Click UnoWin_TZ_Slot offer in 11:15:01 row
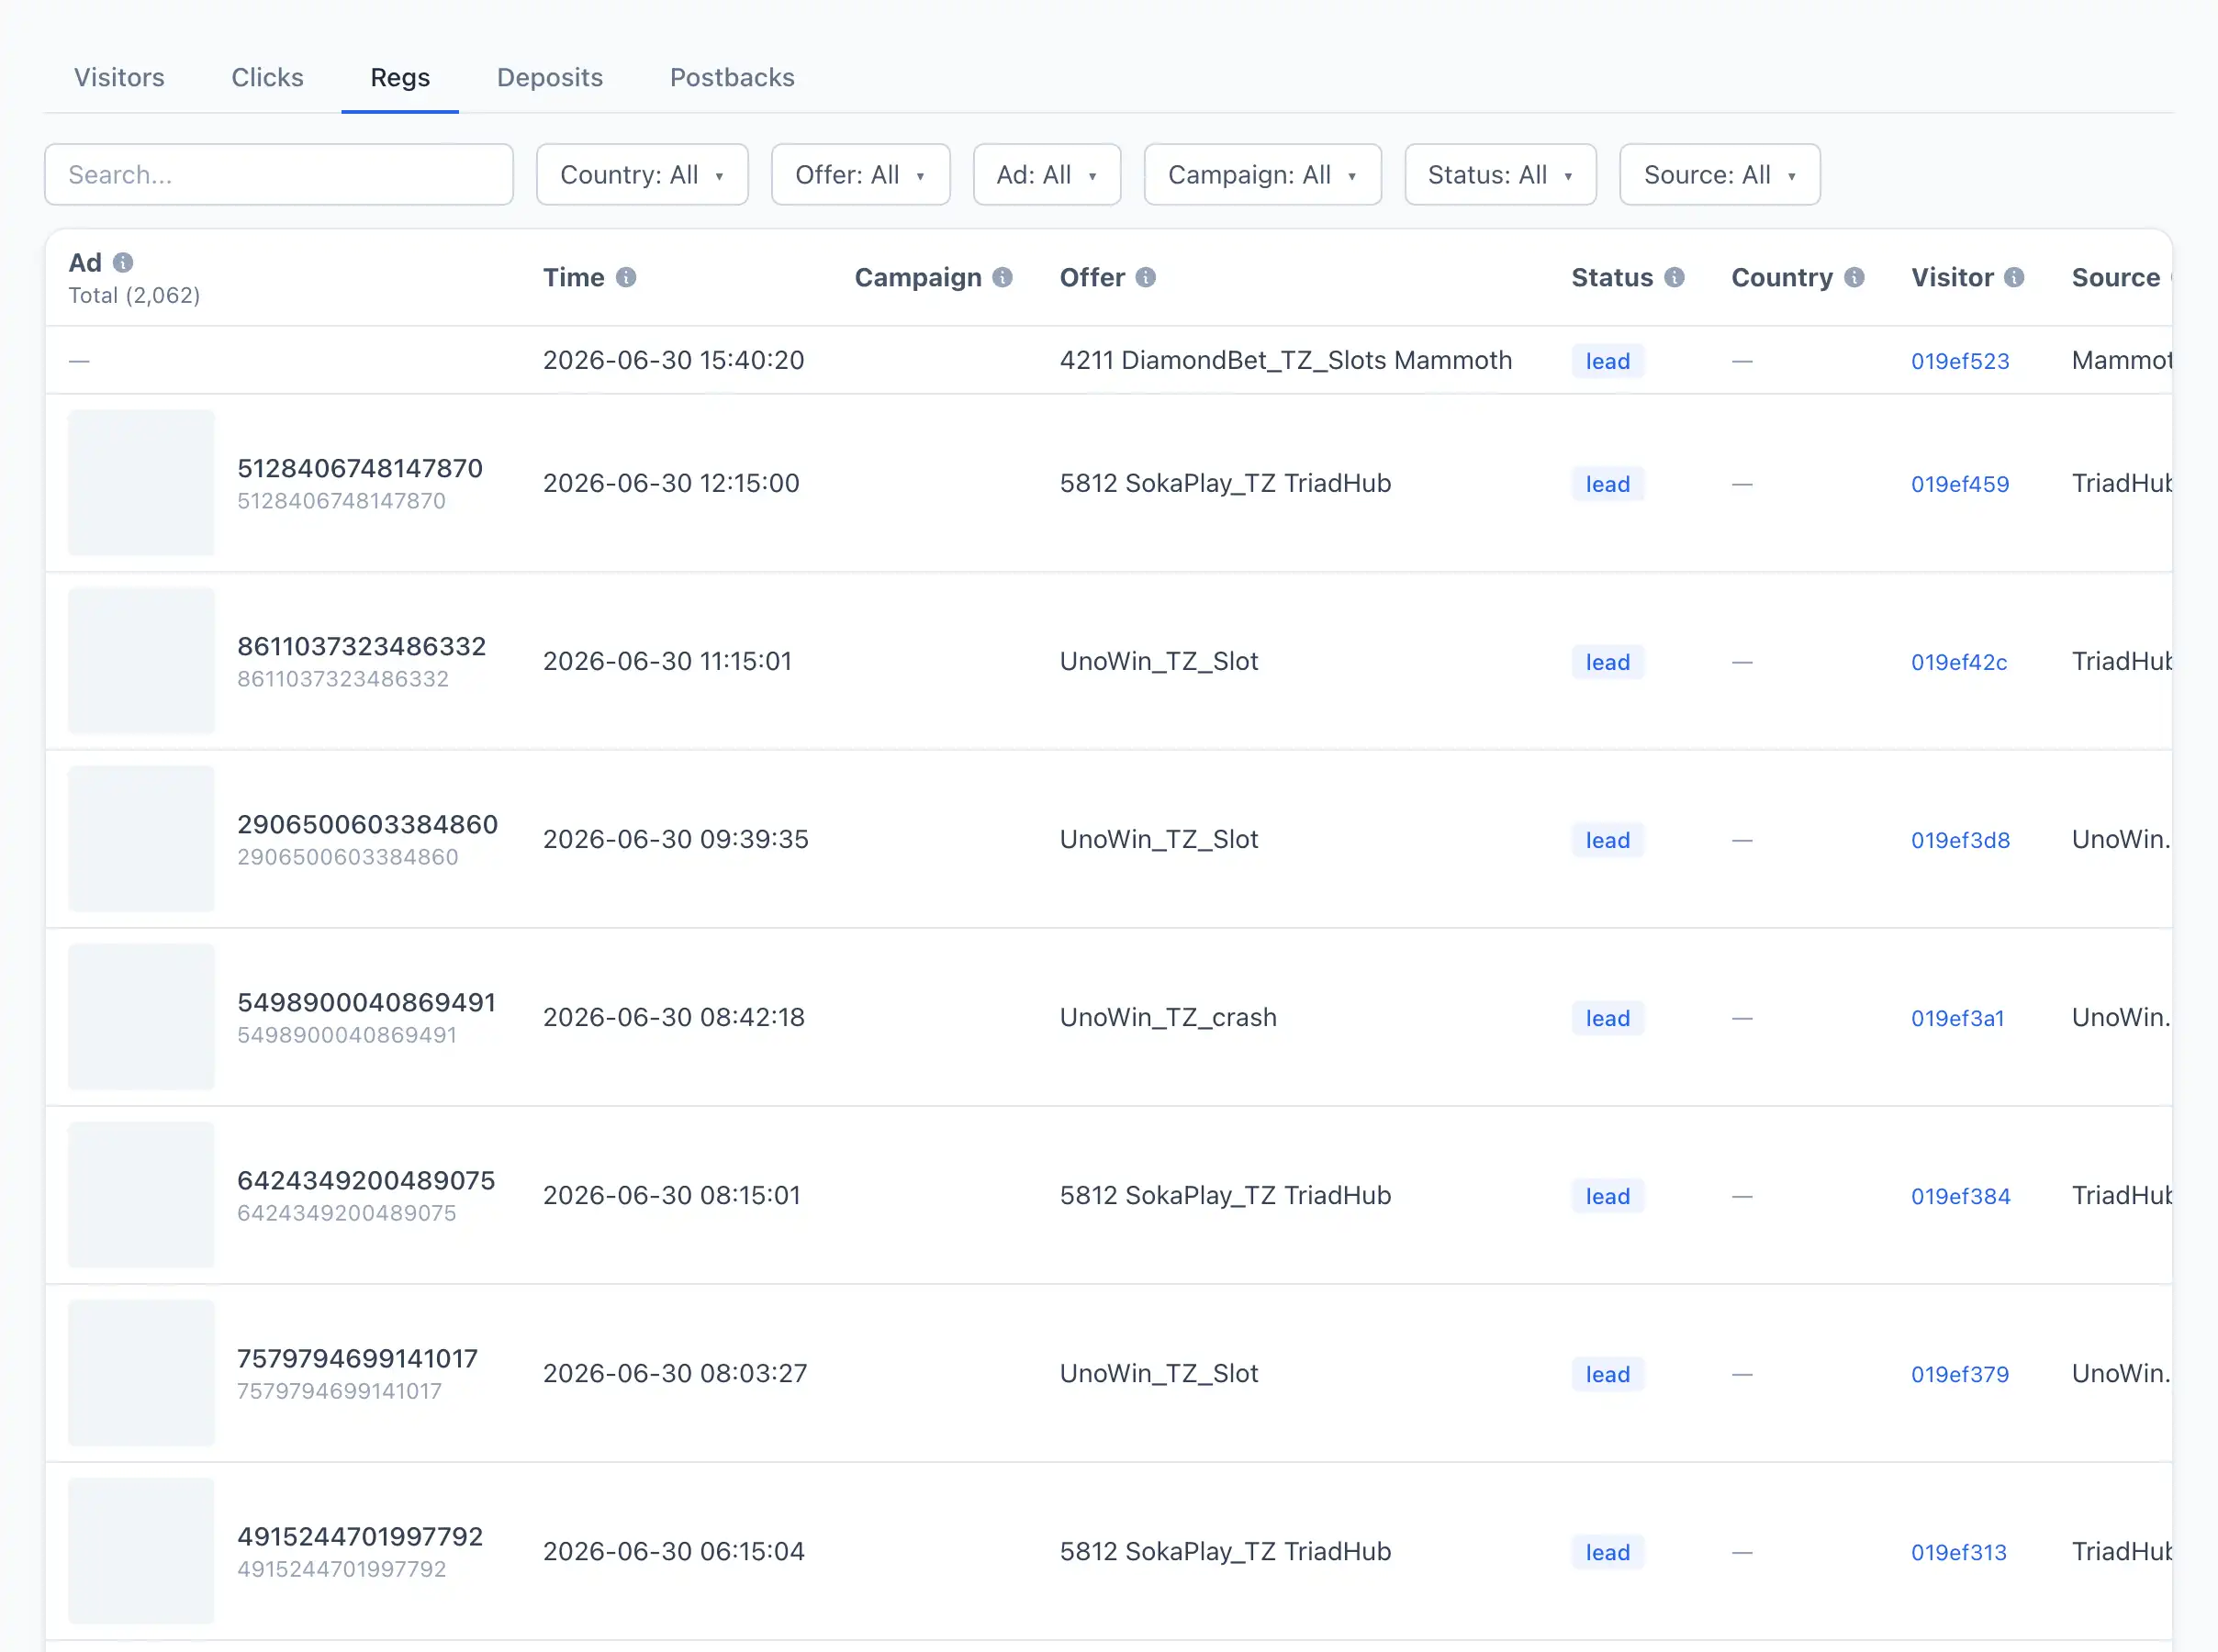Screen dimensions: 2218x1652 coord(1159,661)
